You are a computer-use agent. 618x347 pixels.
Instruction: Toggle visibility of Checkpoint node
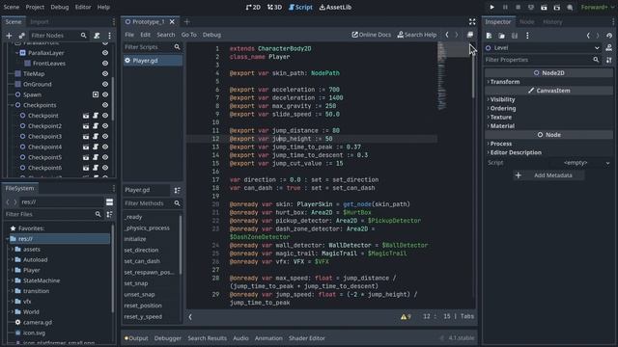(x=105, y=116)
